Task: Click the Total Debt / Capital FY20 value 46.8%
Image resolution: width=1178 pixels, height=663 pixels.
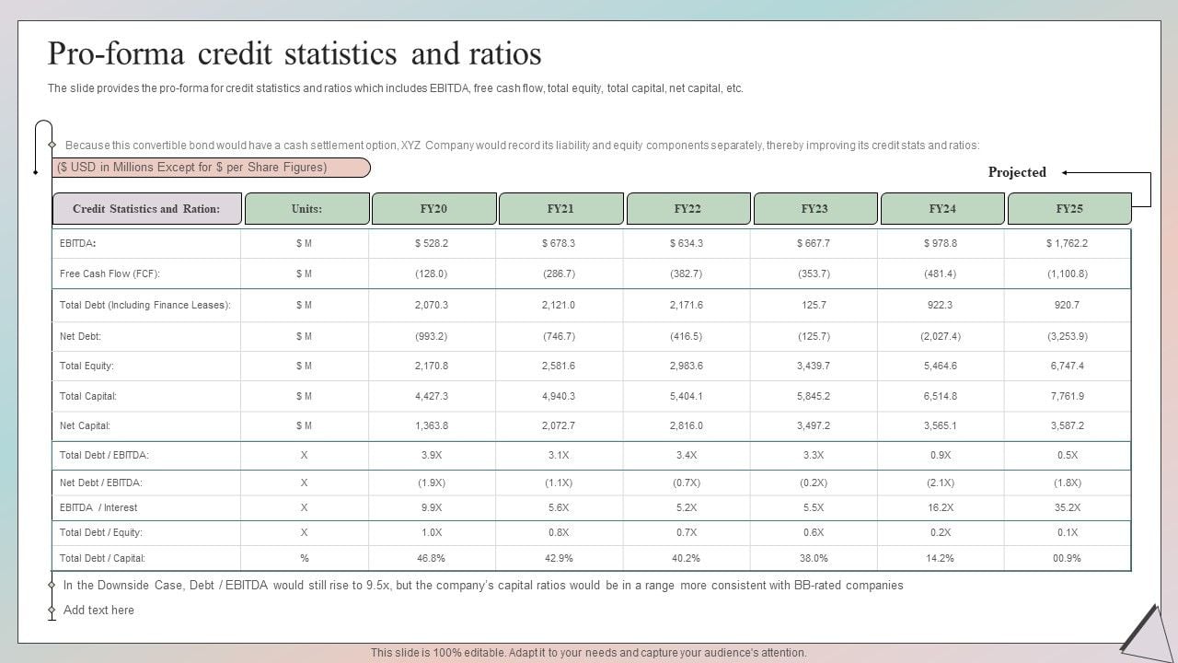Action: [431, 558]
